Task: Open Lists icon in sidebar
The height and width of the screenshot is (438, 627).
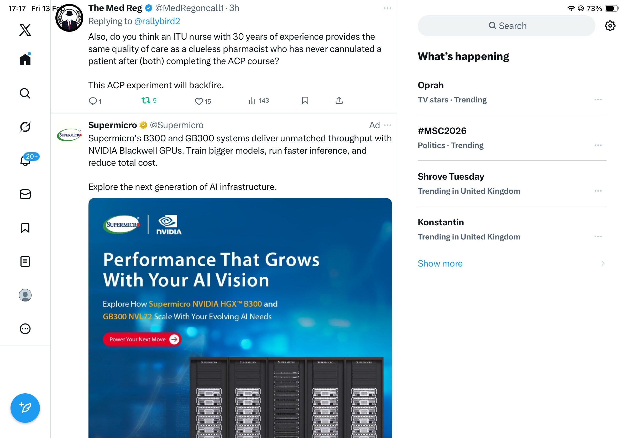Action: [x=25, y=262]
